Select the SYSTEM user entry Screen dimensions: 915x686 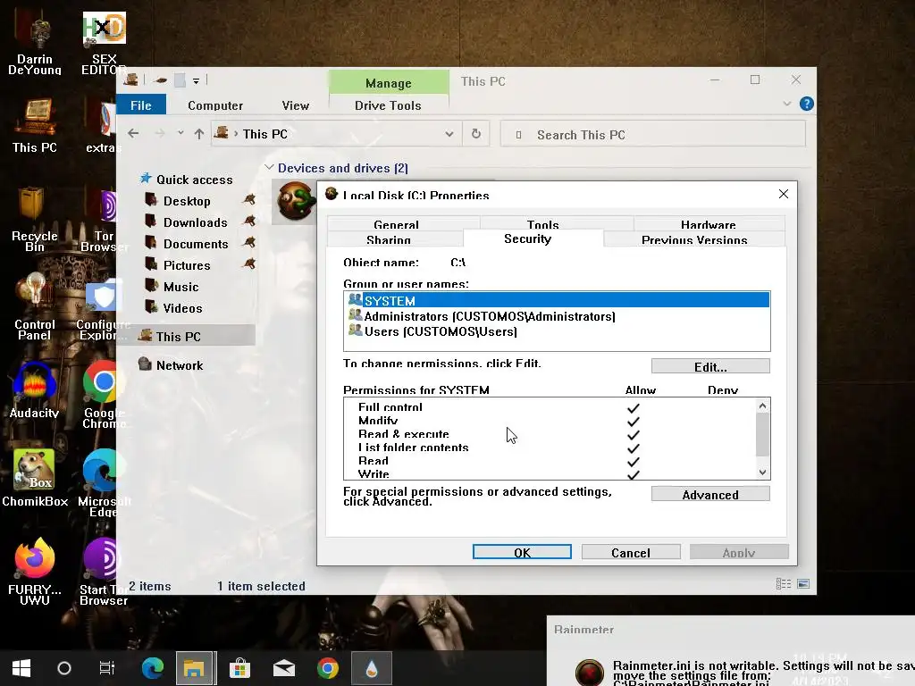click(557, 300)
